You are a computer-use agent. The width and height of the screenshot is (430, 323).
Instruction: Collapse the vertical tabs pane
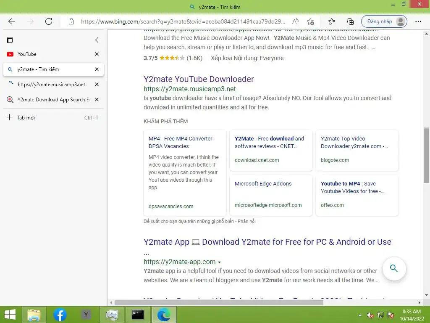(x=97, y=40)
